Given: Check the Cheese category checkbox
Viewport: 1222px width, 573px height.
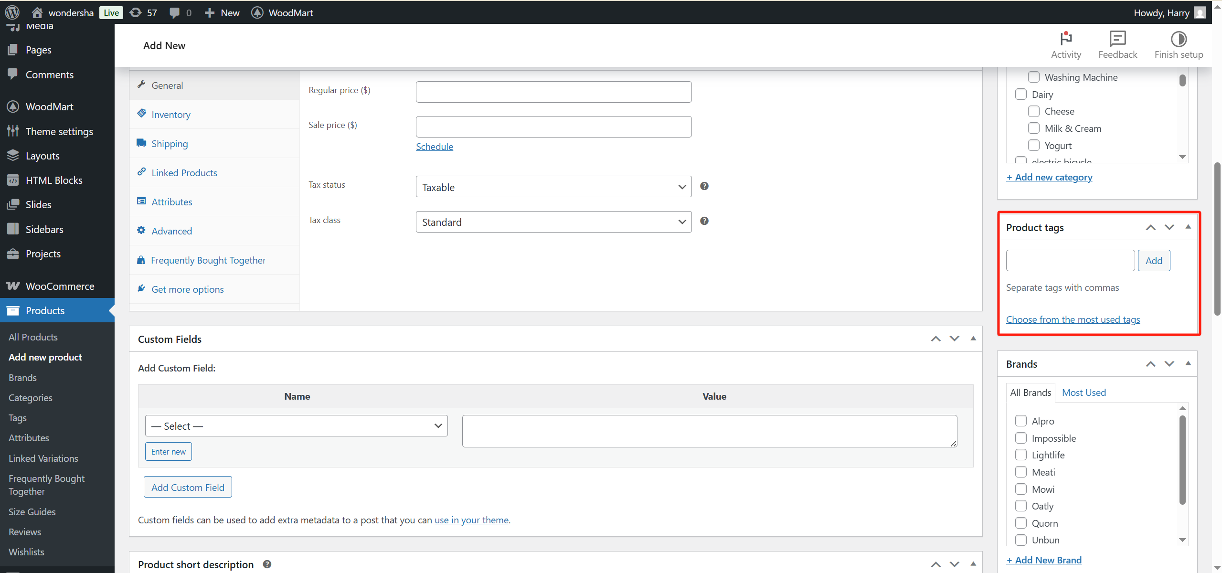Looking at the screenshot, I should 1034,111.
